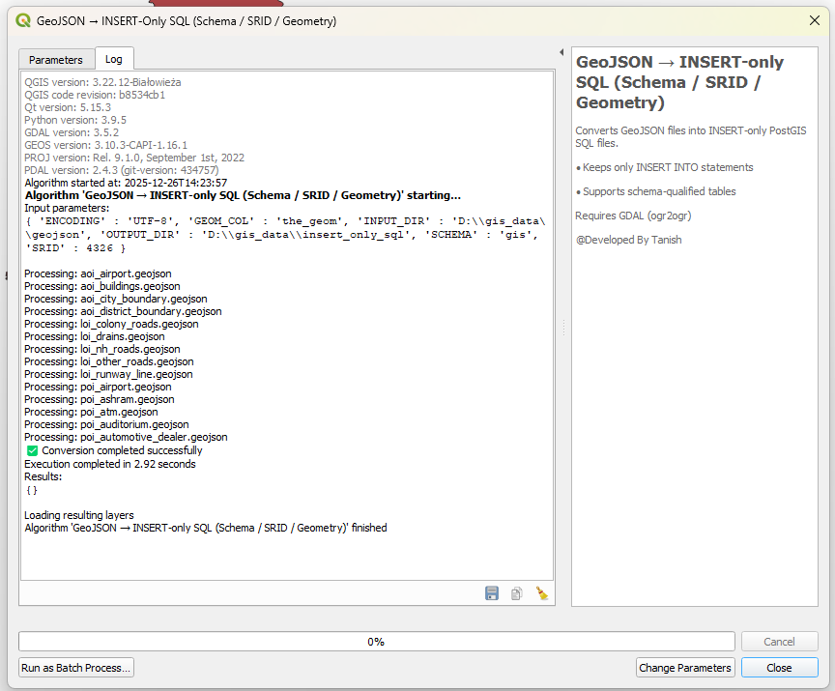Click 'Processing: poi_atm.geojson' line
Screen dimensions: 835x691
[91, 412]
